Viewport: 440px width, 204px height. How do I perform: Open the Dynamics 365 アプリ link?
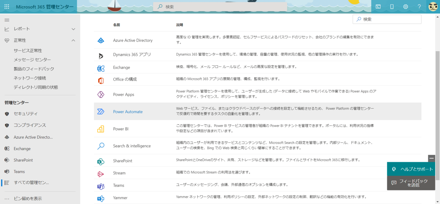coord(132,54)
